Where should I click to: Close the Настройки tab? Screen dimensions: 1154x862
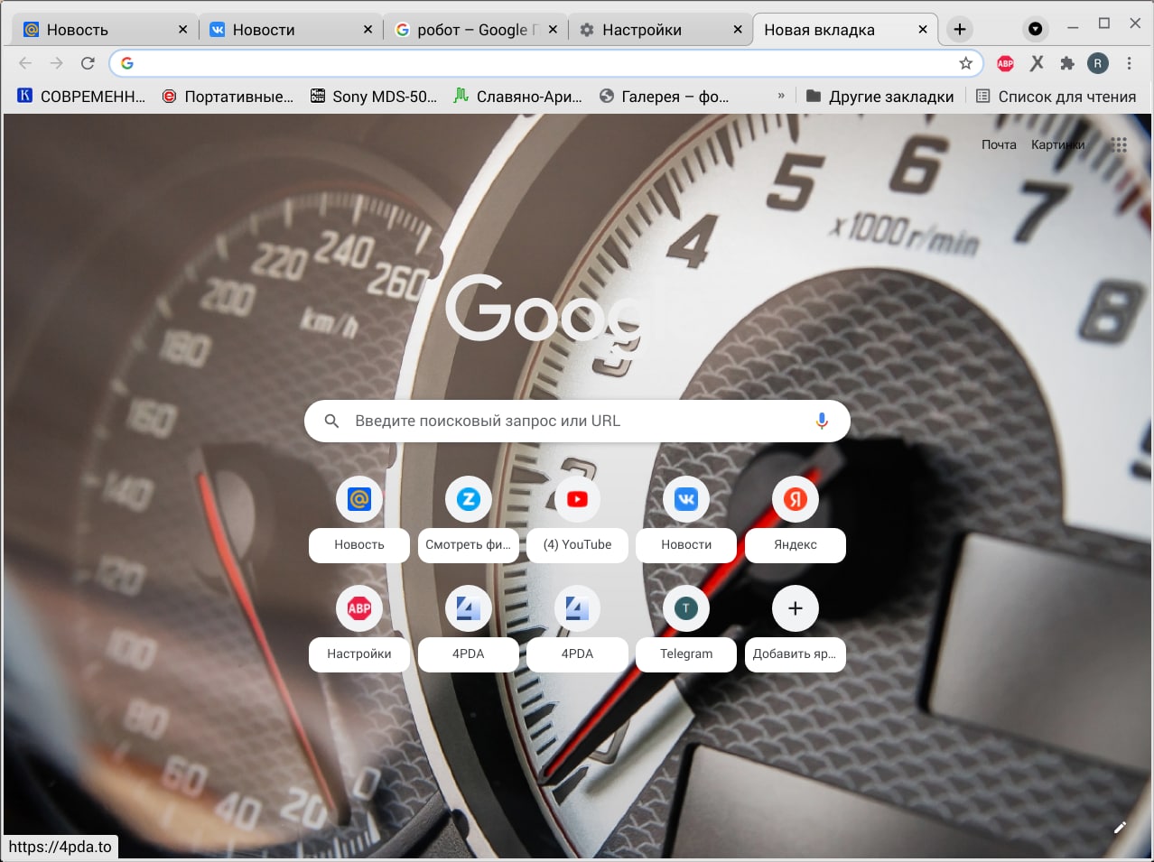coord(738,30)
